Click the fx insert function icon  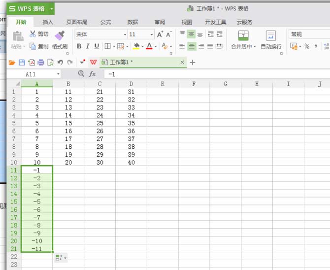93,74
